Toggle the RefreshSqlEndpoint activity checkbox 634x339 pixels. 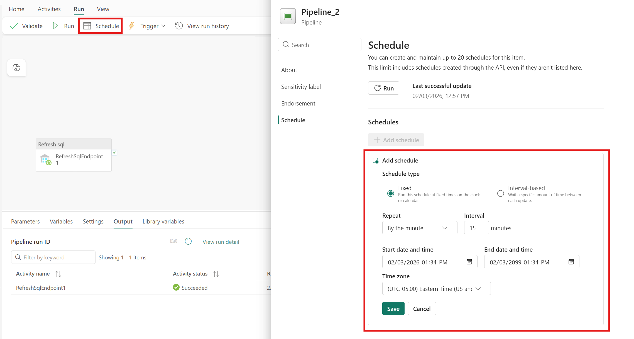click(x=114, y=153)
